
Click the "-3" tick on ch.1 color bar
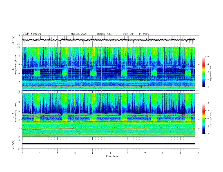pos(208,56)
